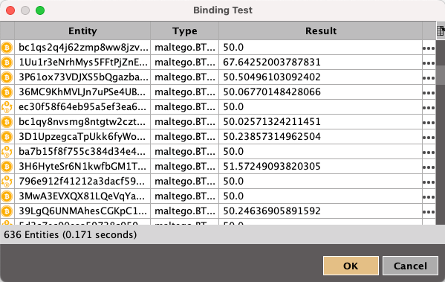
Task: Select entity cell 39LgQ6UNMAhesCGKpC1...
Action: pyautogui.click(x=82, y=211)
